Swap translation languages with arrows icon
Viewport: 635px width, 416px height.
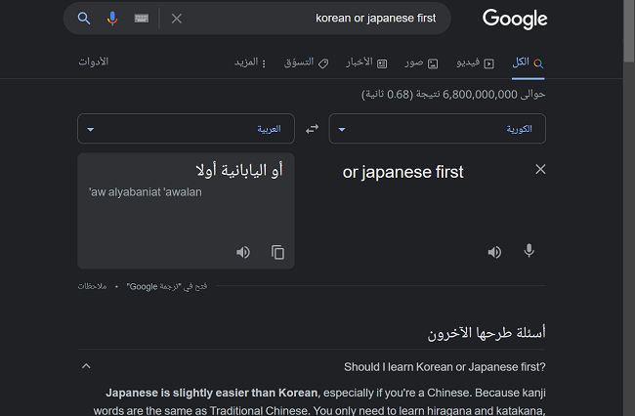[312, 129]
